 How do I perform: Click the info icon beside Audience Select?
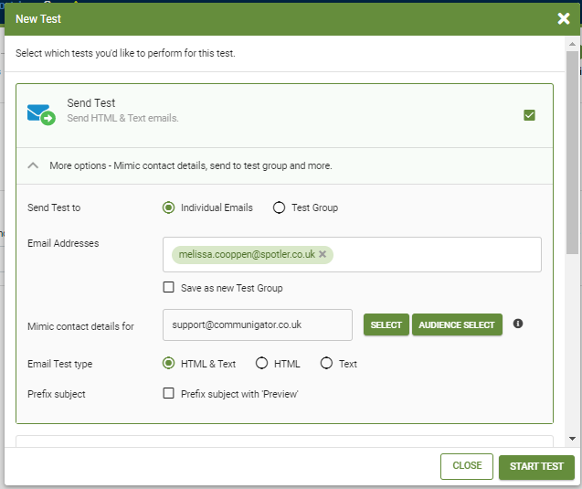click(518, 324)
